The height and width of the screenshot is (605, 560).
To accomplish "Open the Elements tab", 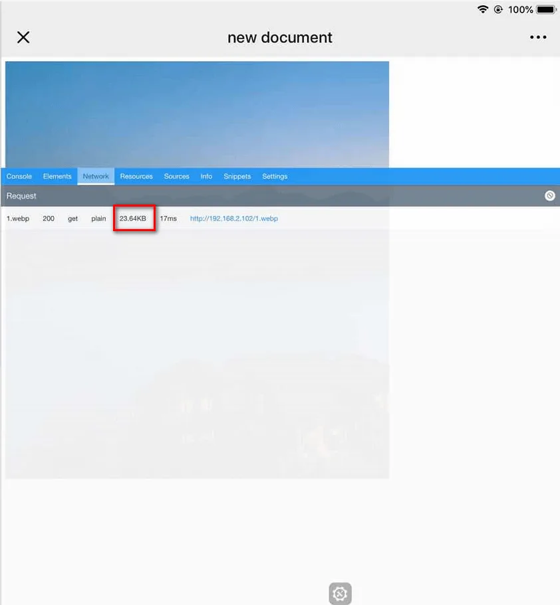I will 57,177.
